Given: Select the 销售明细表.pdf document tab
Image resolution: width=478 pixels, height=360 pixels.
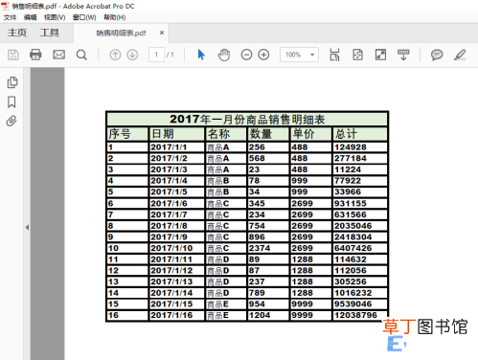Looking at the screenshot, I should click(x=121, y=33).
